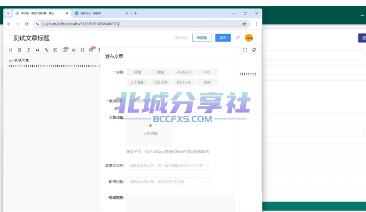The image size is (366, 212).
Task: Click into the 编辑摘要 summary text area
Action: 181,203
